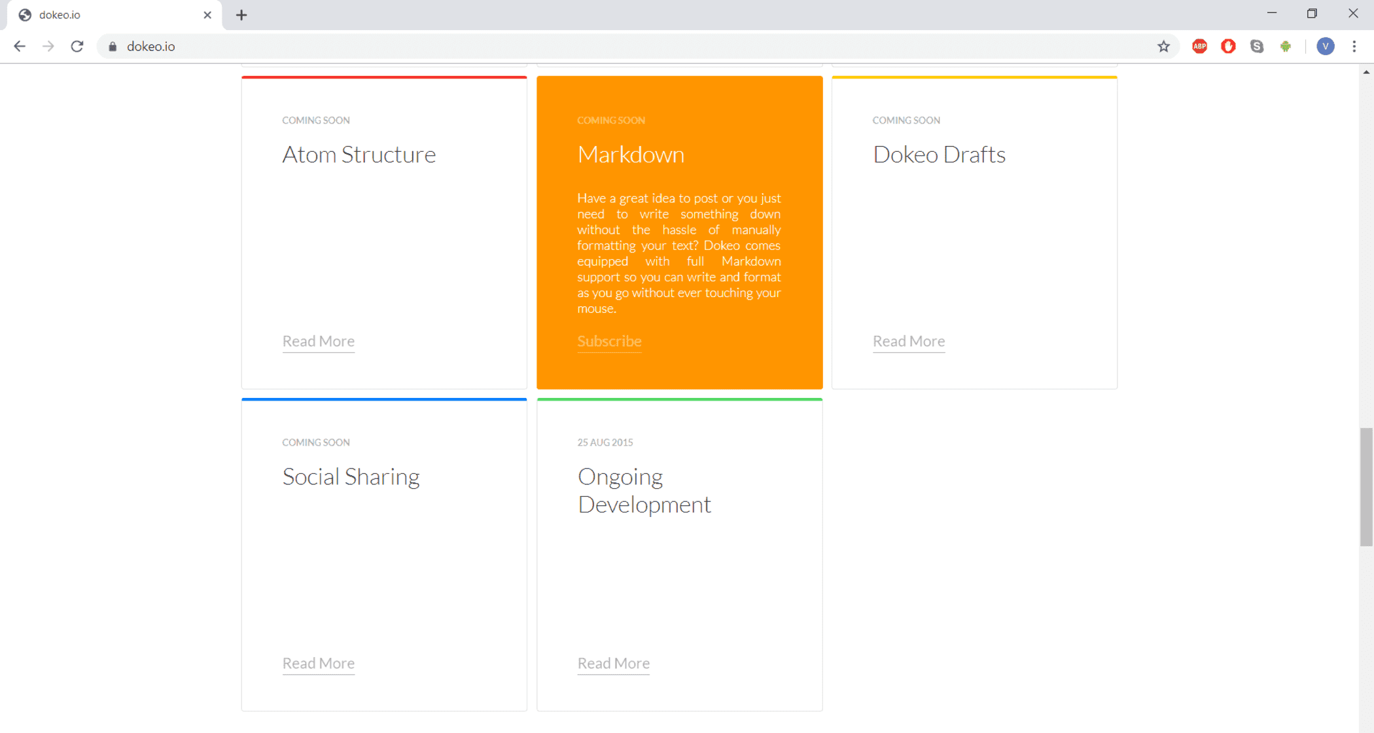Image resolution: width=1374 pixels, height=733 pixels.
Task: View site info via lock icon
Action: [113, 46]
